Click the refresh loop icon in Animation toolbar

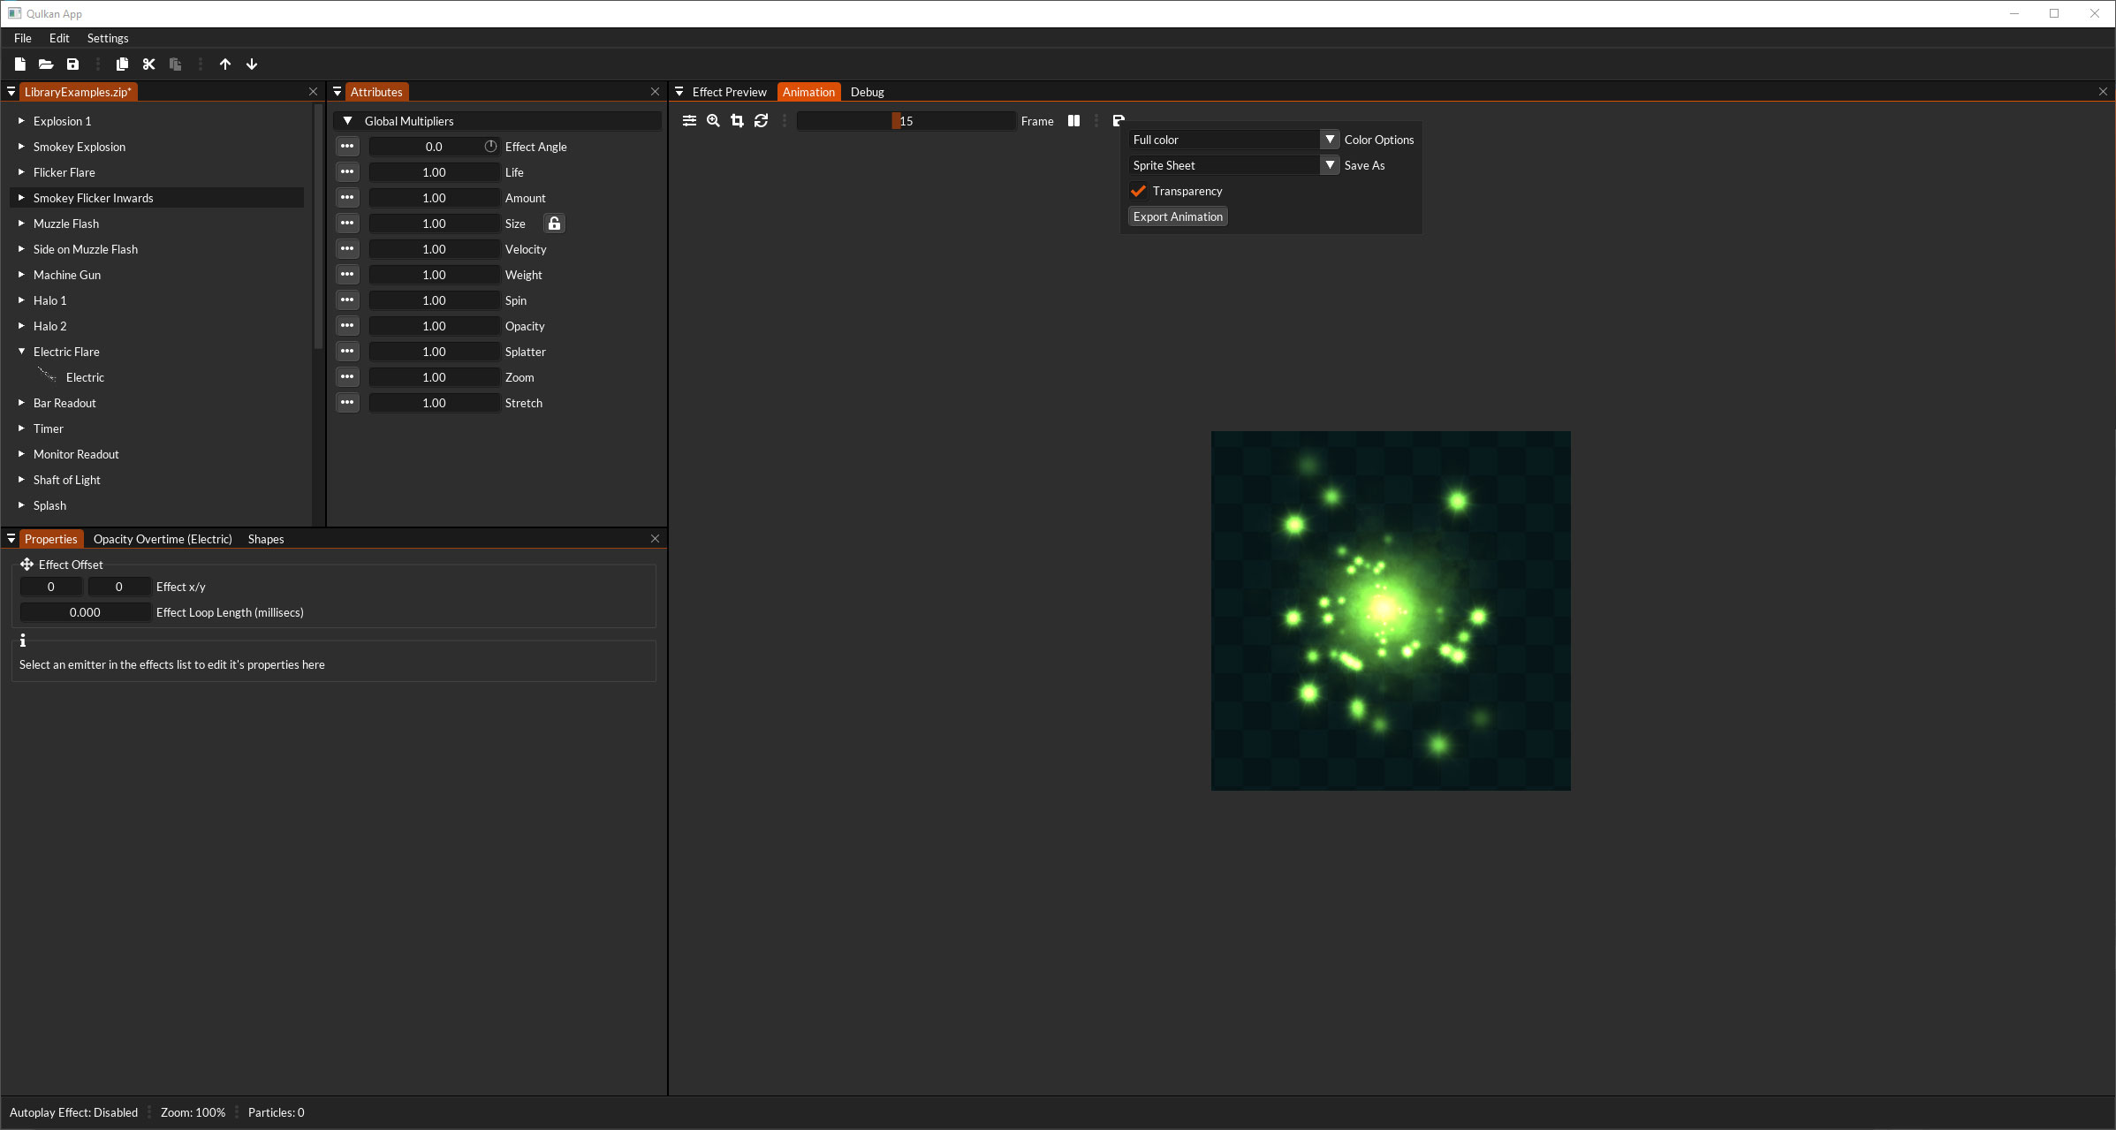click(x=761, y=121)
